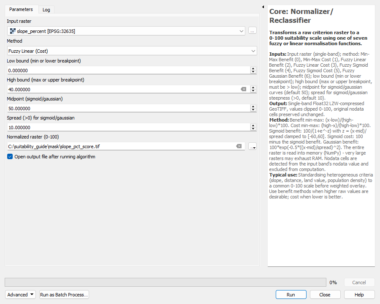The width and height of the screenshot is (380, 304).
Task: Open the Input raster layer dropdown
Action: coord(126,31)
